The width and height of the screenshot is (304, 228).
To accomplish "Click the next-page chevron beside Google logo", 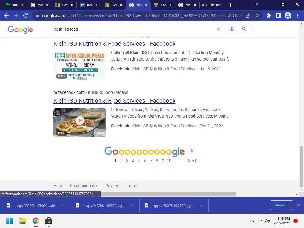I will coord(192,151).
